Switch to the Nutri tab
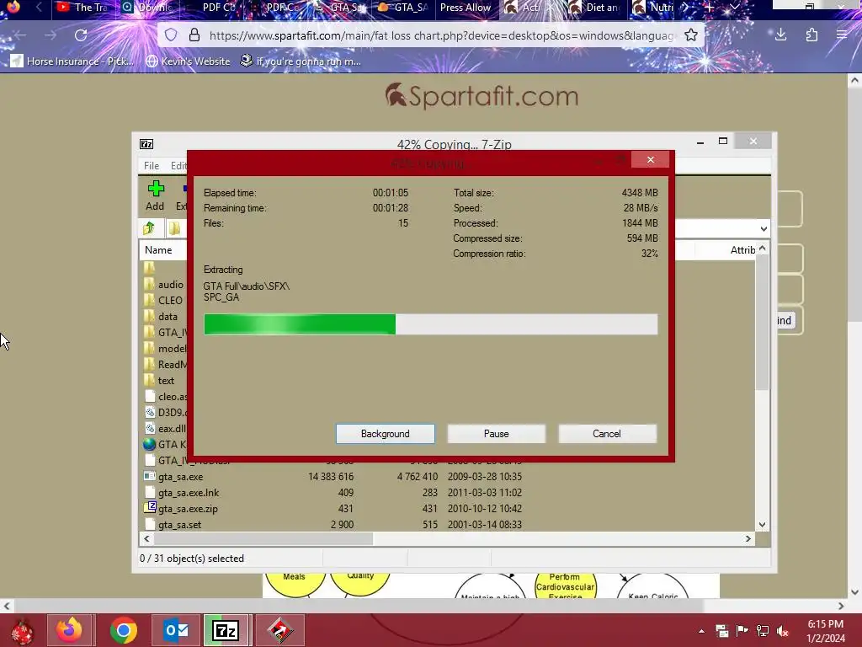 pyautogui.click(x=654, y=8)
